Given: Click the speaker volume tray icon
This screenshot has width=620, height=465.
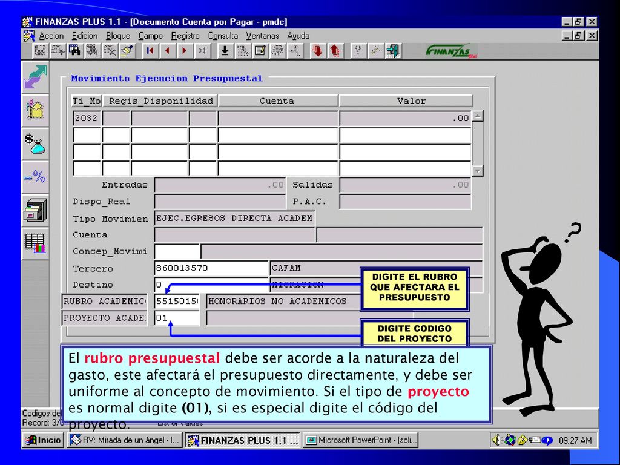Looking at the screenshot, I should coord(496,440).
